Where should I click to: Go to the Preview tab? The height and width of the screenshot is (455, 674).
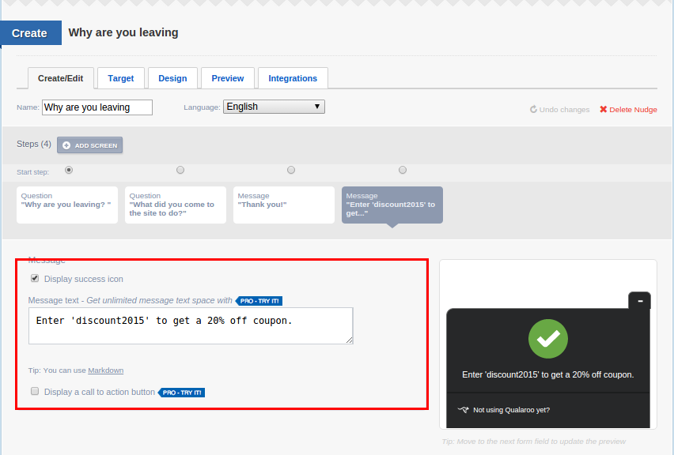[x=228, y=78]
